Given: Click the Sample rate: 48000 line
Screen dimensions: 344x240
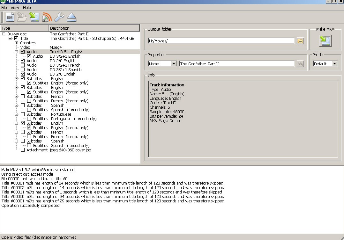Looking at the screenshot, I should (x=167, y=112).
